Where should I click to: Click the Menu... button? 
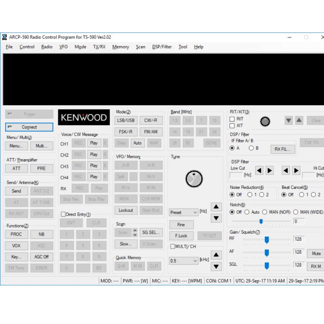[x=17, y=146]
